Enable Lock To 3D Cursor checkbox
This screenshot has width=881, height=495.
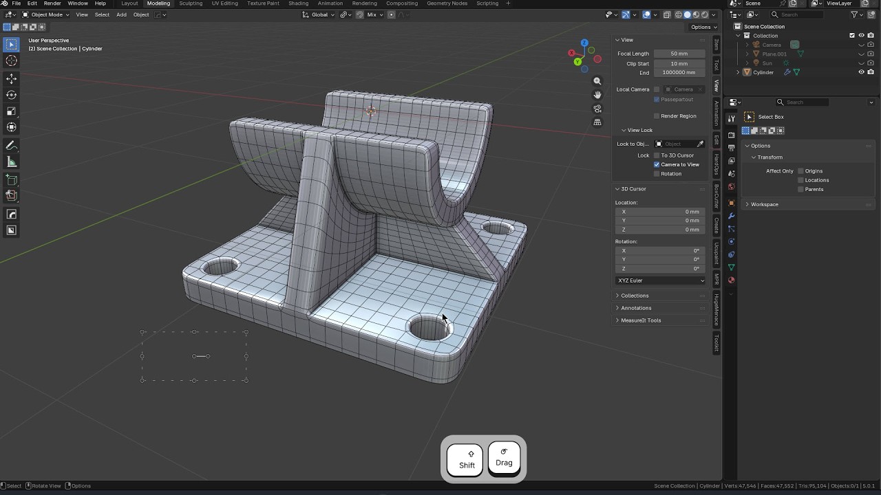[657, 155]
